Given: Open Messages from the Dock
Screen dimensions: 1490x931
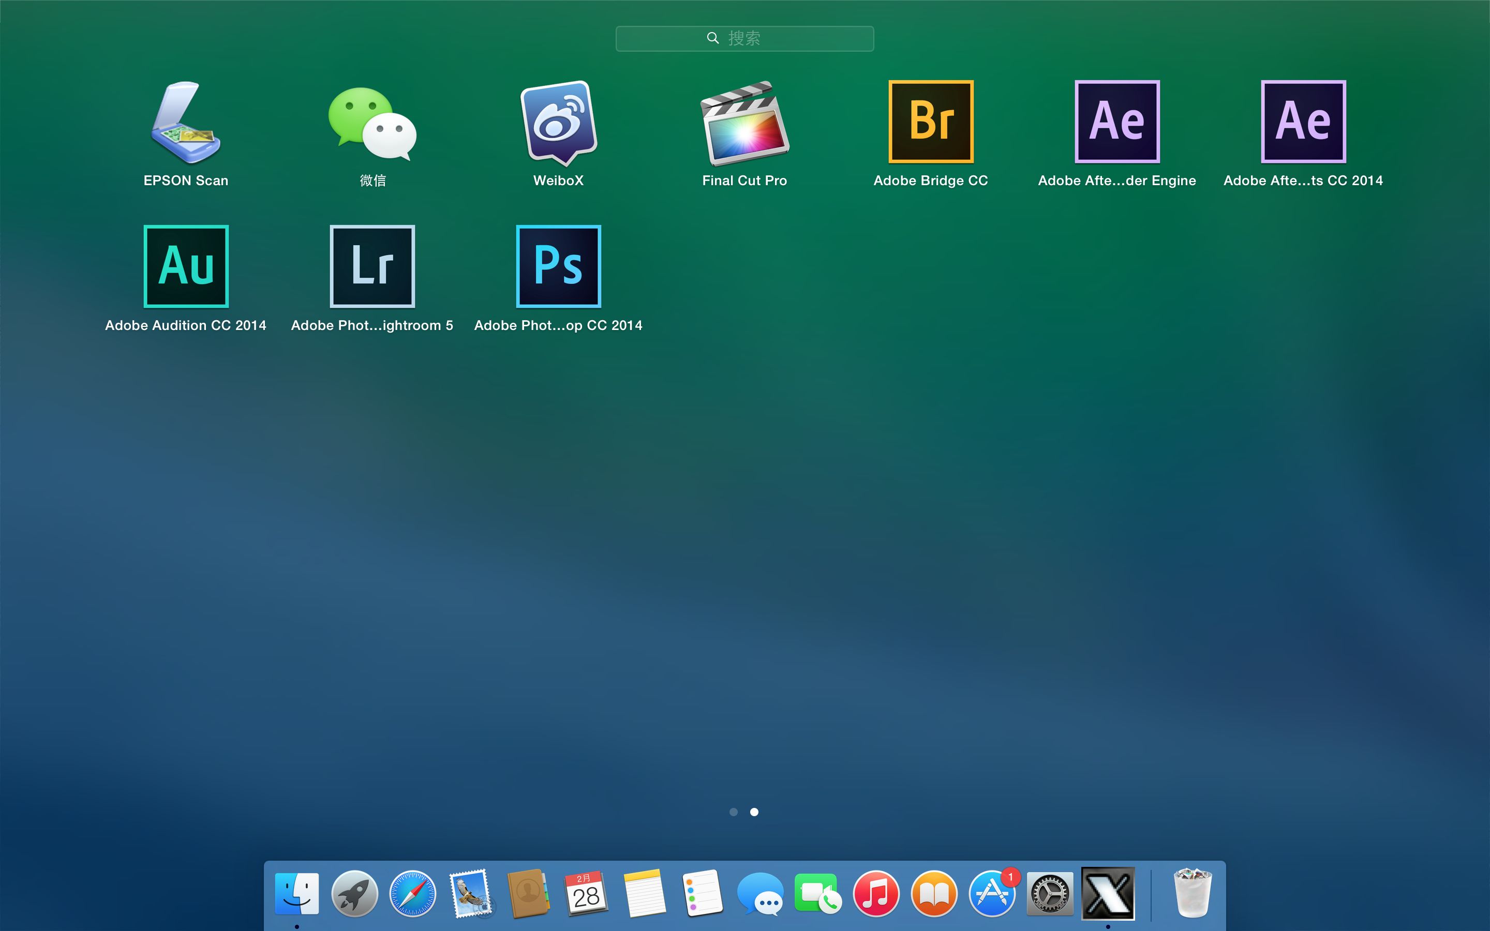Looking at the screenshot, I should (761, 894).
